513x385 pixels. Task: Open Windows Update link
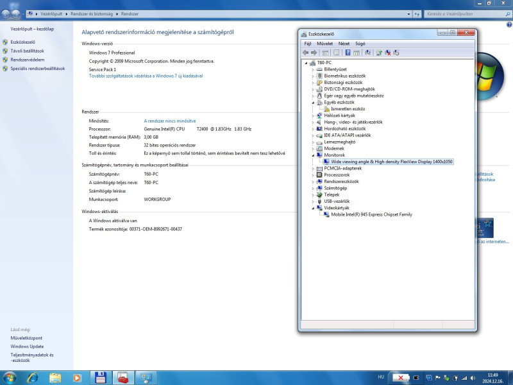click(27, 346)
